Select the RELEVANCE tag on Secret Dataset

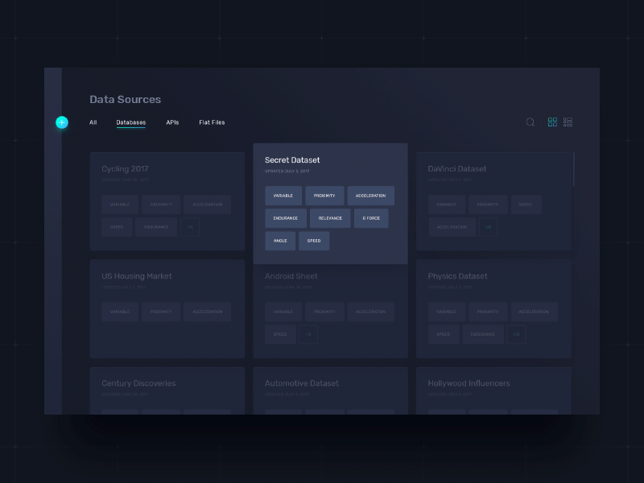tap(329, 217)
